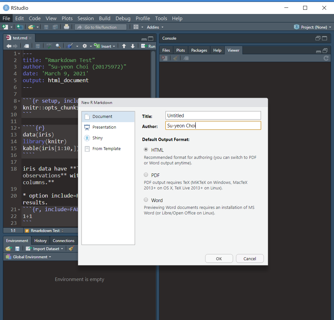
Task: Click the Knit yarn icon
Action: click(69, 46)
